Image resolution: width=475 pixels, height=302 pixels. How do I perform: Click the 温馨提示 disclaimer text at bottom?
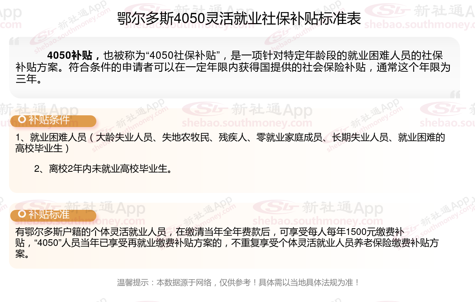(238, 282)
